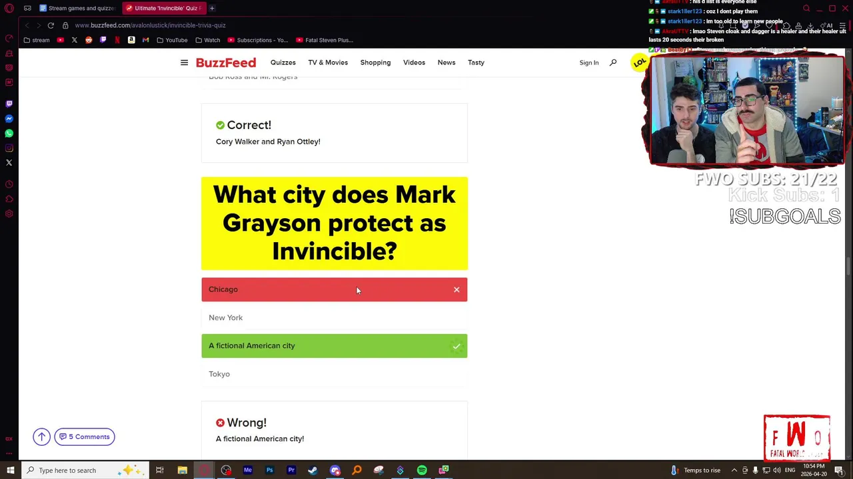Select the Tokyo answer
The height and width of the screenshot is (479, 853).
point(335,374)
